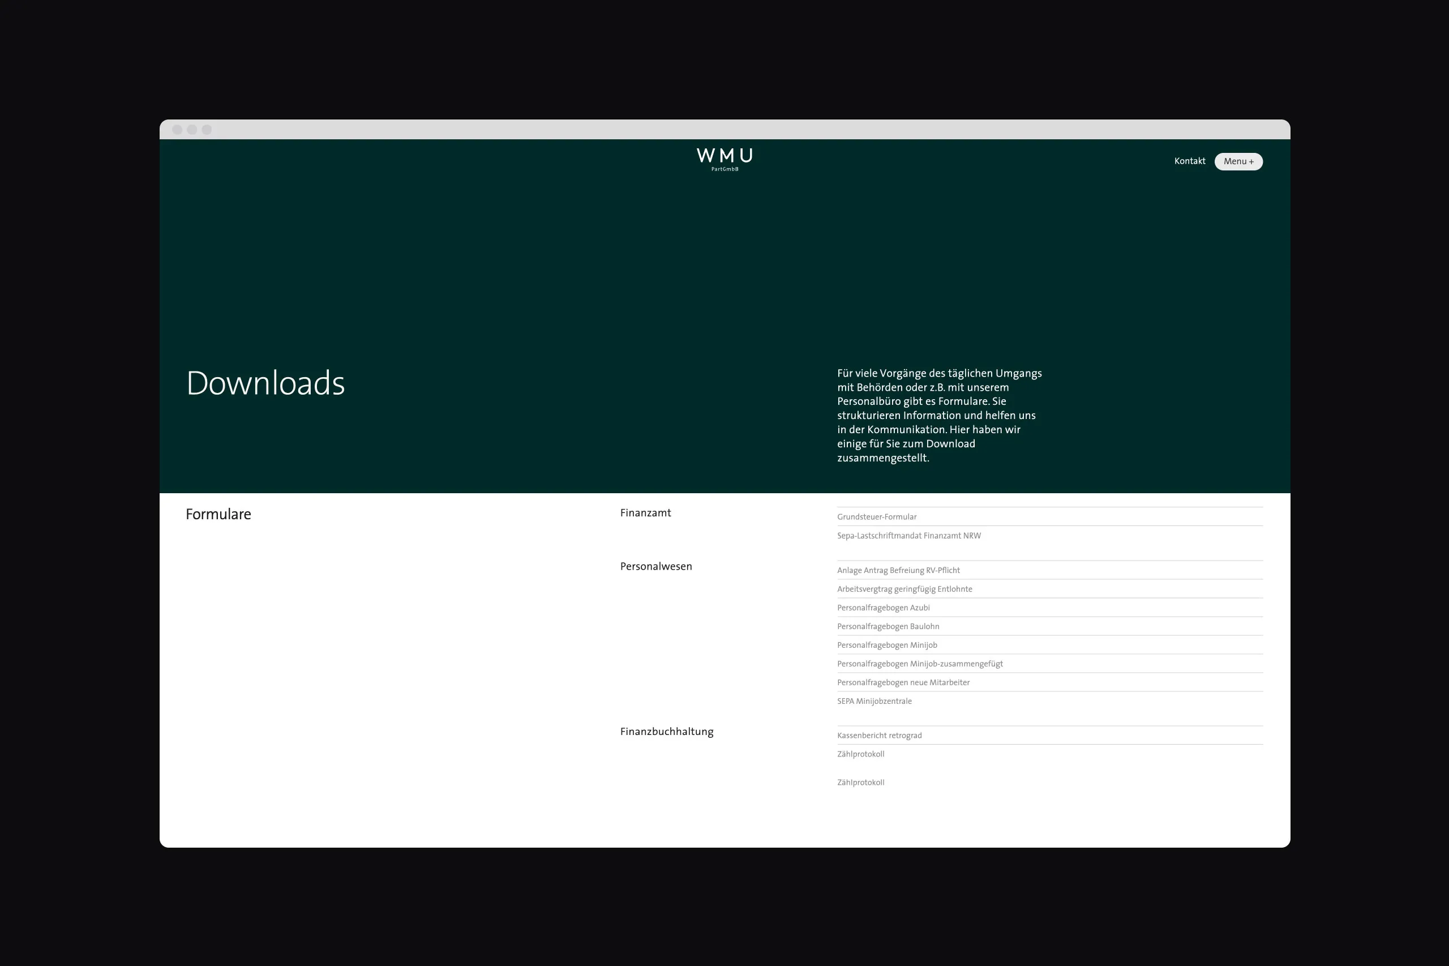
Task: Click the Personalwesen category heading
Action: (656, 566)
